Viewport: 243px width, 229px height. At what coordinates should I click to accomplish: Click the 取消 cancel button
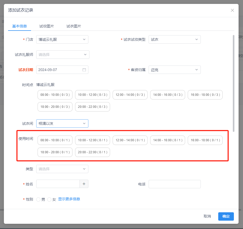[x=207, y=216]
